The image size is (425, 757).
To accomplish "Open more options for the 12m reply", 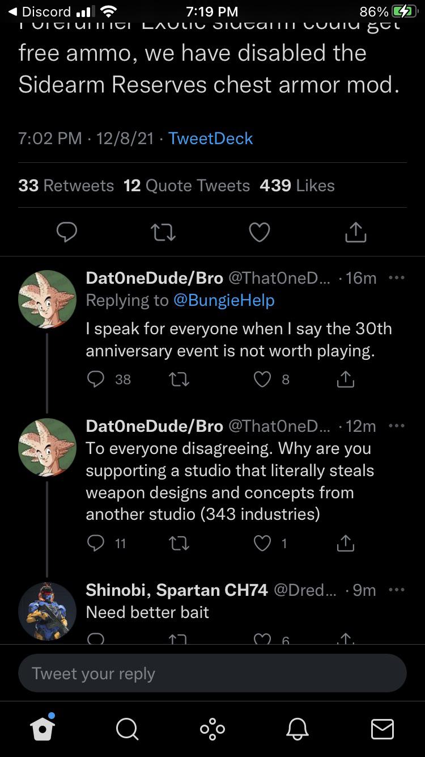I will coord(396,426).
